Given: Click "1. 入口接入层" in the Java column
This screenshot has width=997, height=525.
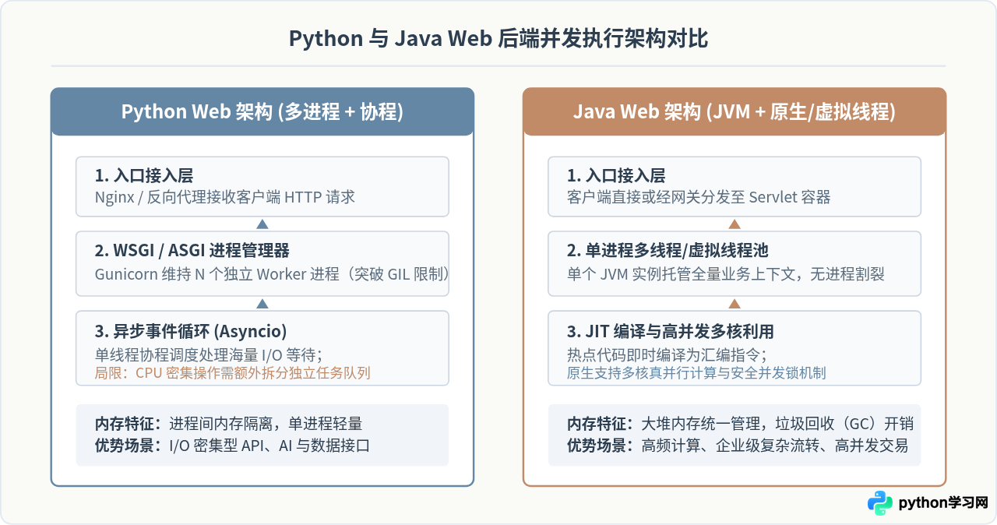Looking at the screenshot, I should pyautogui.click(x=616, y=176).
